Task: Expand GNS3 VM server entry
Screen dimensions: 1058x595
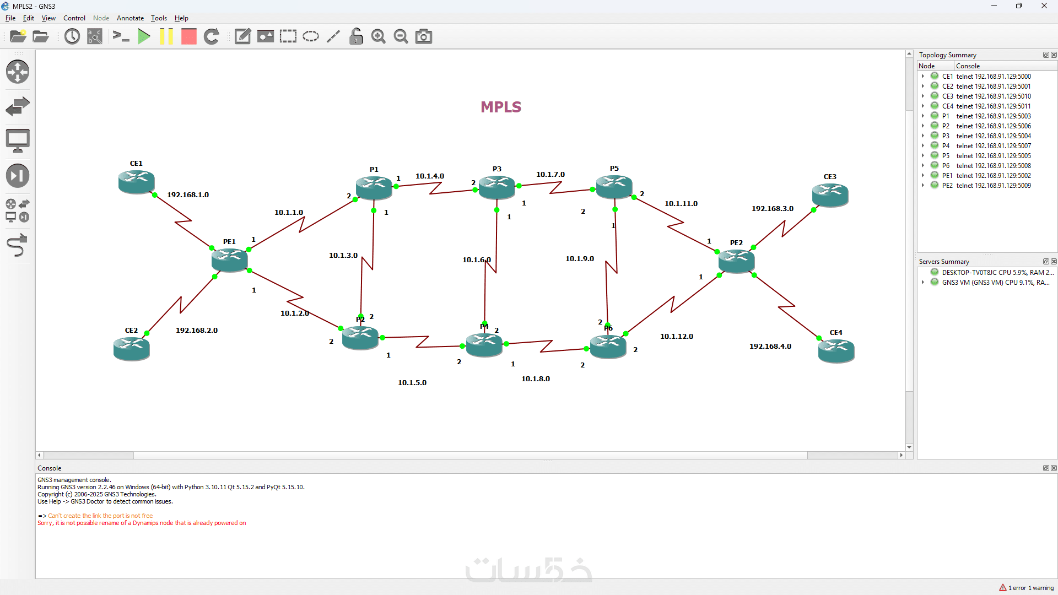Action: tap(923, 283)
